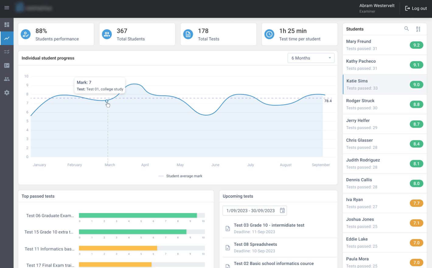Expand the sidebar hamburger menu

point(7,8)
